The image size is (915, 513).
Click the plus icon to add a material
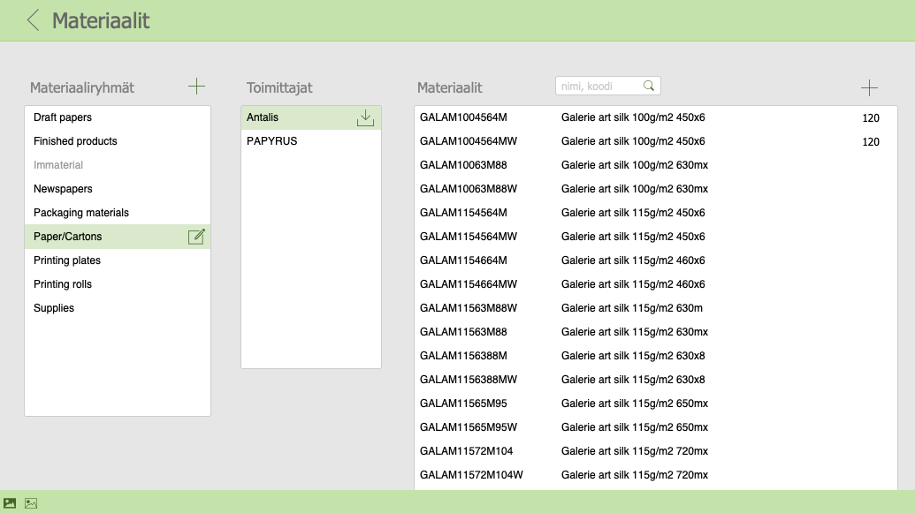(x=869, y=87)
